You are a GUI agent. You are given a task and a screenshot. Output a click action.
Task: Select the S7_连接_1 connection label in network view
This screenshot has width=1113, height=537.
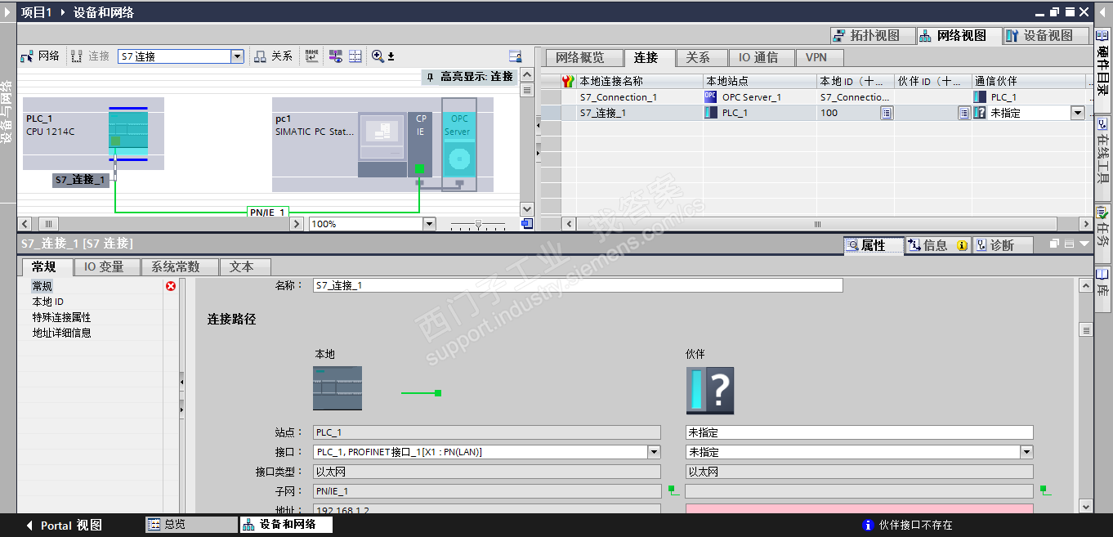(81, 180)
